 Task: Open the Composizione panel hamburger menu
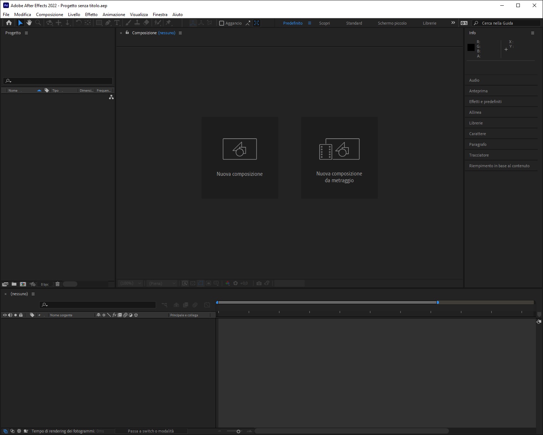(180, 33)
